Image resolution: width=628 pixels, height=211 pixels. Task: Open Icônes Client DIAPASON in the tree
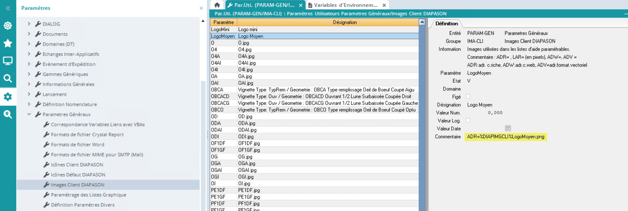pyautogui.click(x=77, y=164)
